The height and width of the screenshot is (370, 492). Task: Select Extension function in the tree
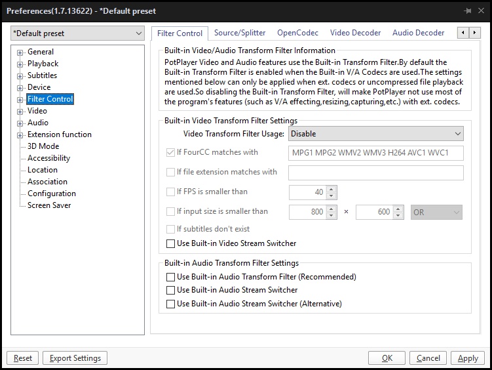(60, 134)
